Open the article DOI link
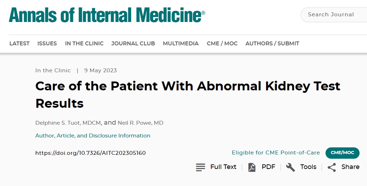 (x=90, y=153)
